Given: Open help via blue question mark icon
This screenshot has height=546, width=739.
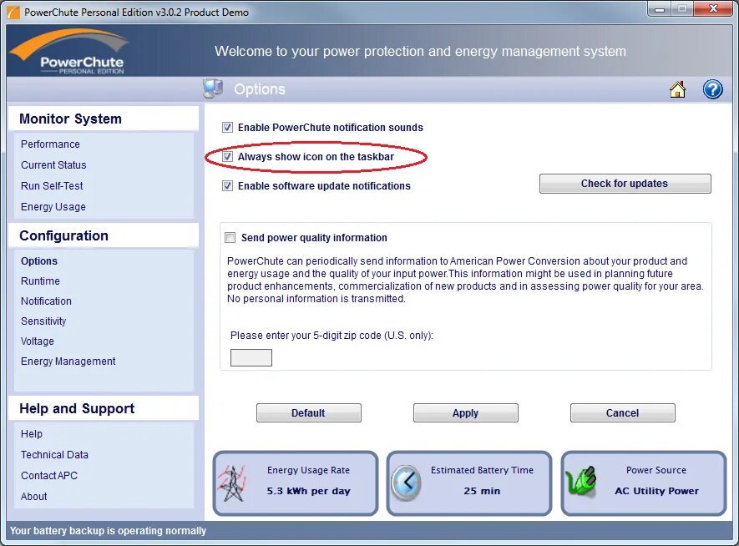Looking at the screenshot, I should click(712, 89).
